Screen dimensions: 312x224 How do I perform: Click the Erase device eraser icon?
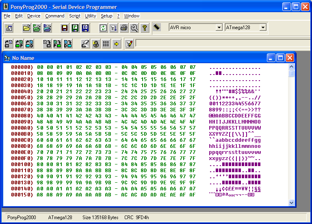click(85, 44)
